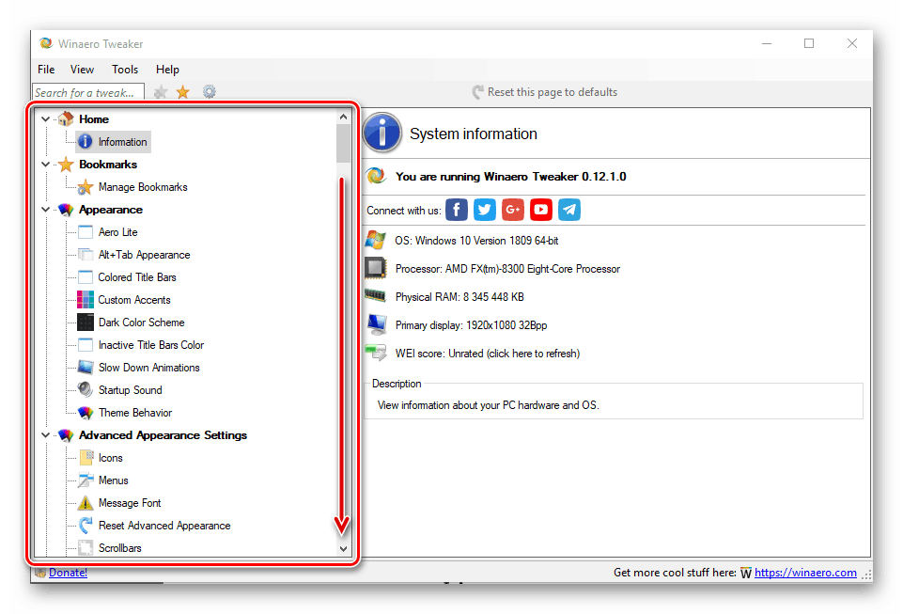Image resolution: width=903 pixels, height=614 pixels.
Task: Collapse the Appearance tree node
Action: [x=45, y=210]
